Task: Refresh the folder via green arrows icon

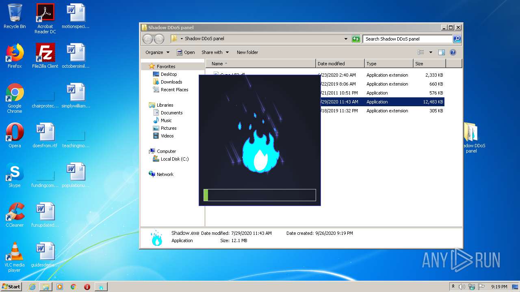Action: point(356,39)
